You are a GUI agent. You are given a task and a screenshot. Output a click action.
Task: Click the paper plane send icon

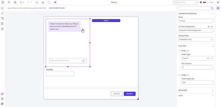pos(83,61)
